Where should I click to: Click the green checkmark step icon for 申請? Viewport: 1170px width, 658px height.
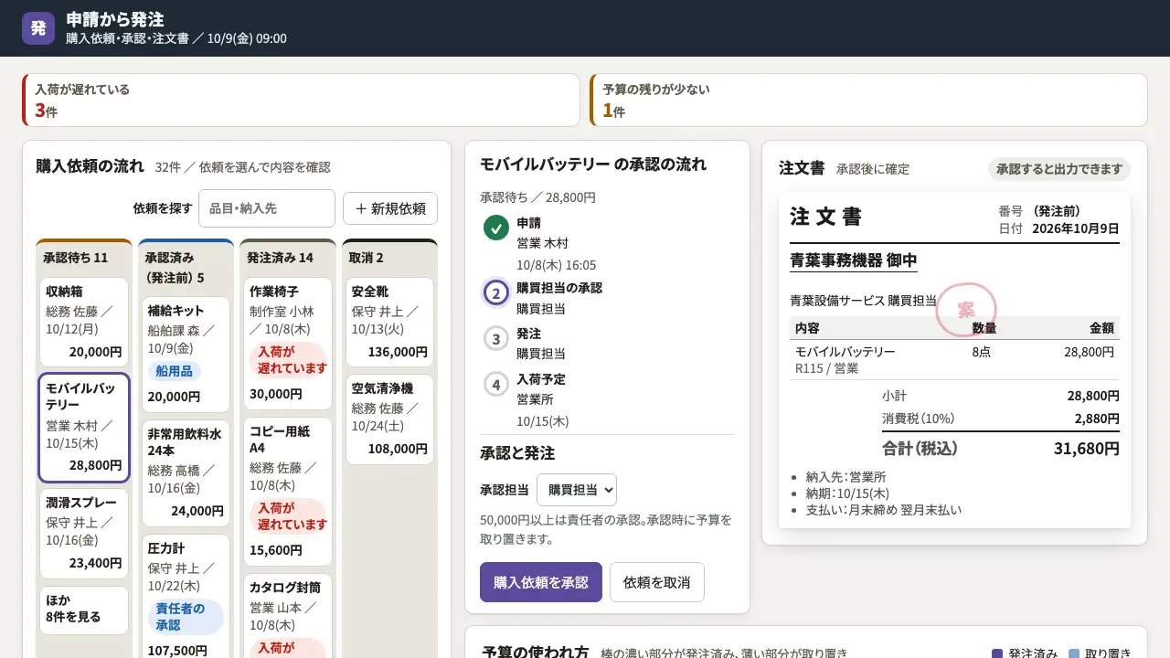495,228
